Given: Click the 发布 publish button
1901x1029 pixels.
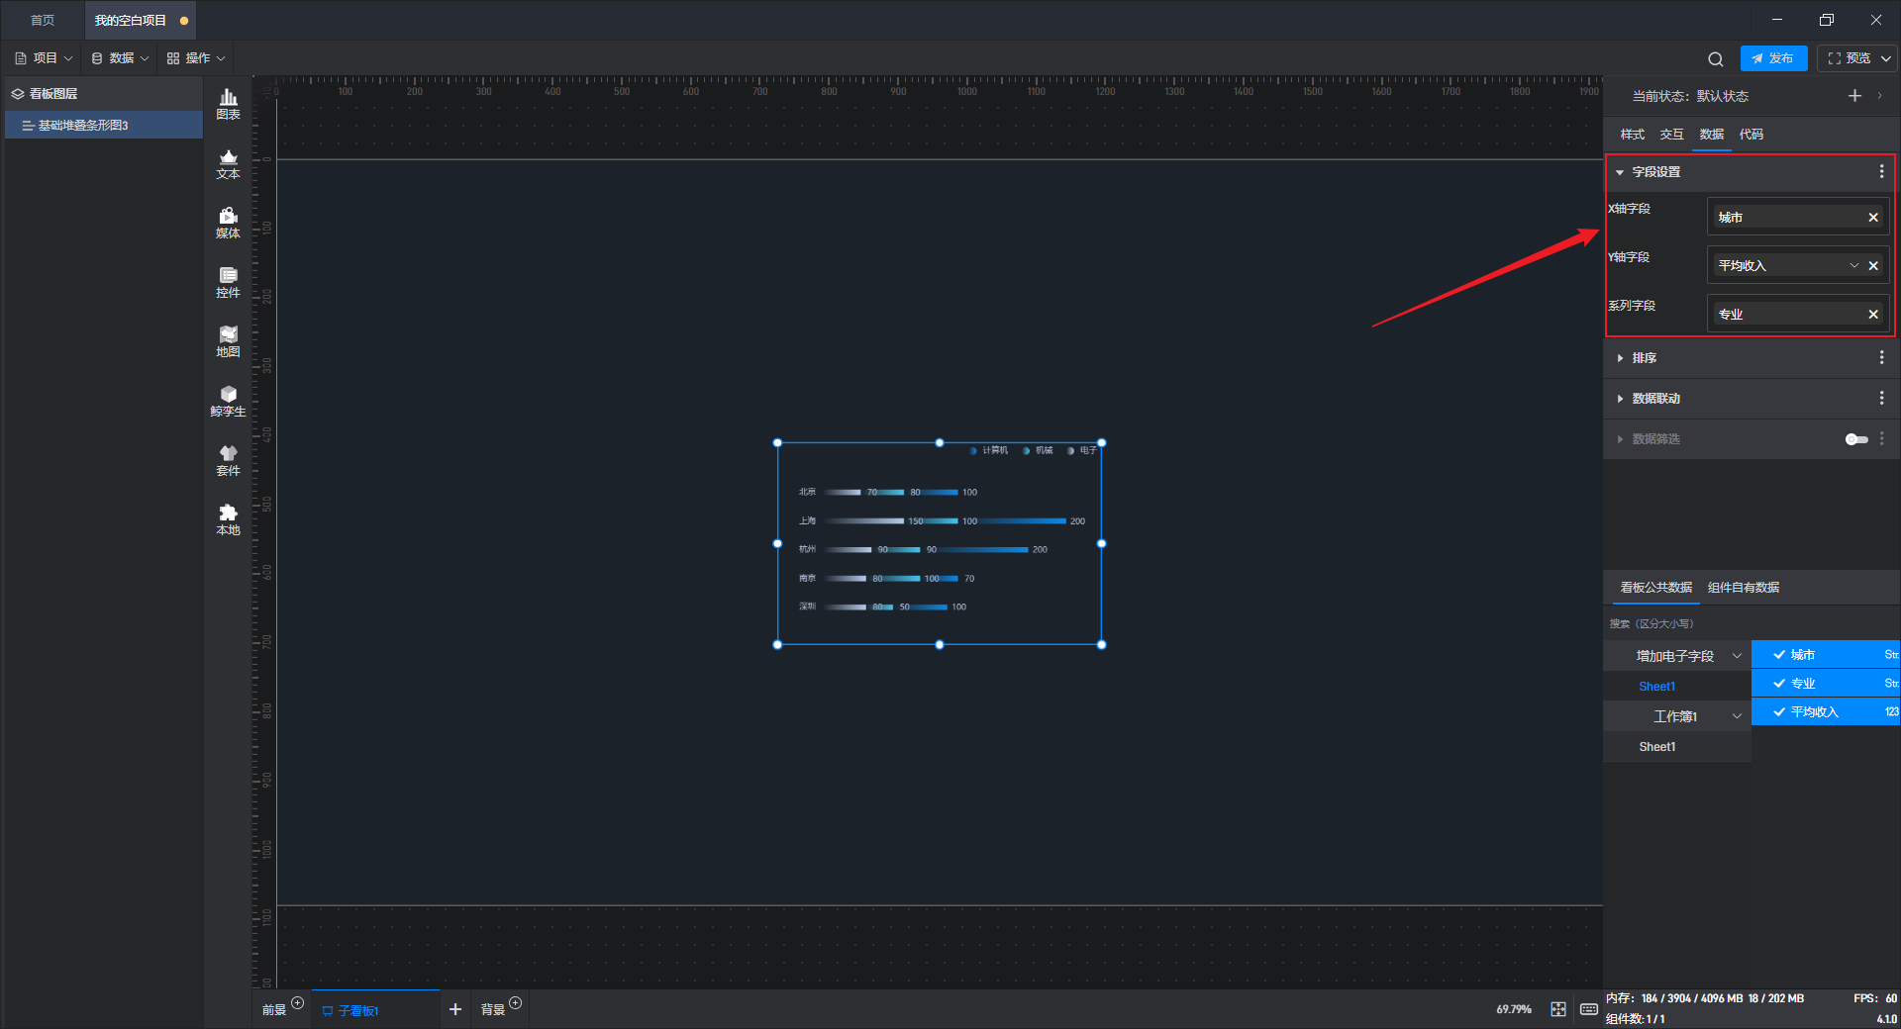Looking at the screenshot, I should [x=1773, y=58].
